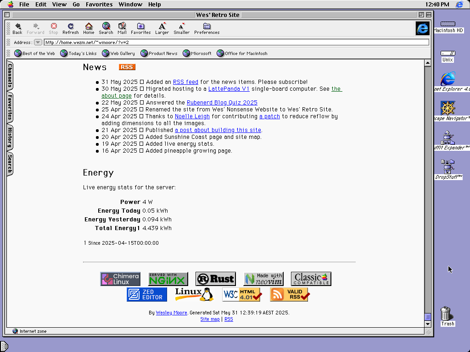Viewport: 470px width, 352px height.
Task: Open the Channels side tab
Action: [x=10, y=76]
